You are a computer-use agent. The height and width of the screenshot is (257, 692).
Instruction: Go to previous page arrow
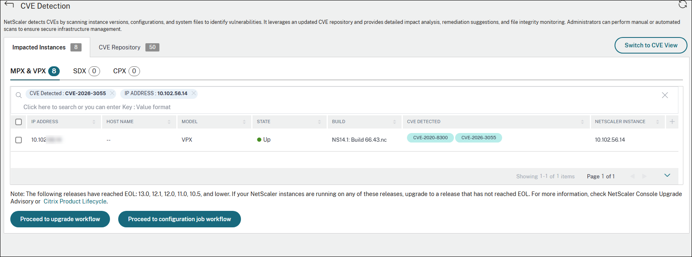coord(632,176)
